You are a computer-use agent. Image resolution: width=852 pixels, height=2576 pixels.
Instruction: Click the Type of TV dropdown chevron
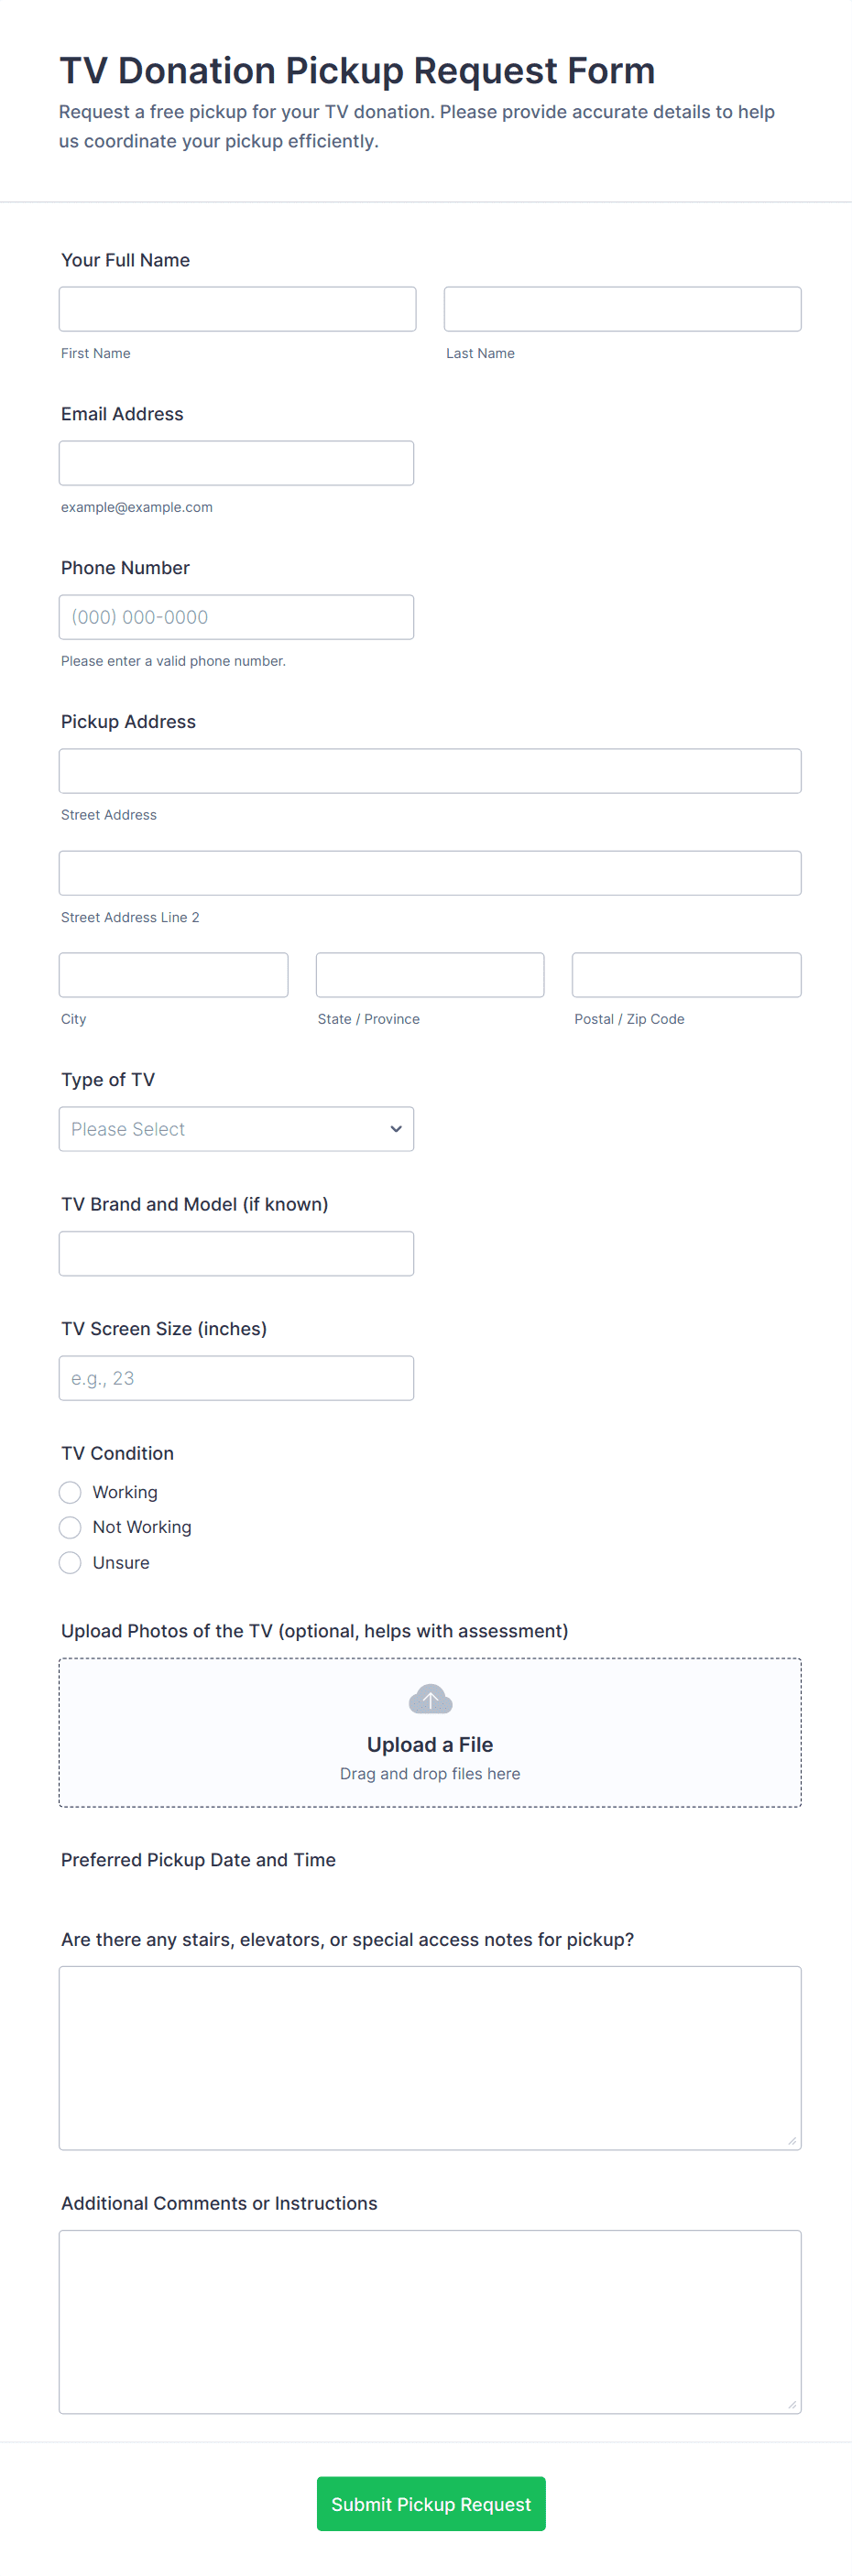tap(396, 1129)
